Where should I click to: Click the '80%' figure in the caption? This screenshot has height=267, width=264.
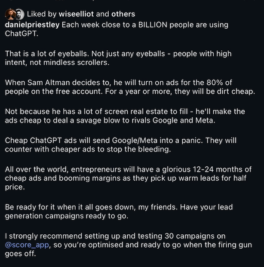tap(215, 83)
